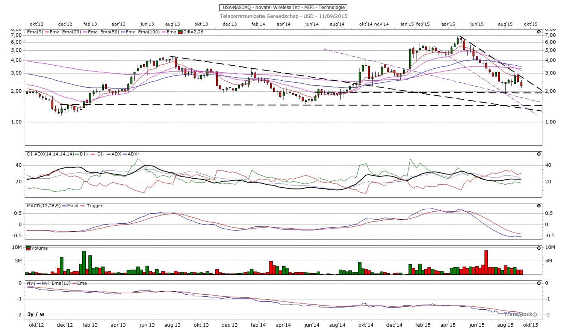Click the 1,00 price label on the right axis

550,122
